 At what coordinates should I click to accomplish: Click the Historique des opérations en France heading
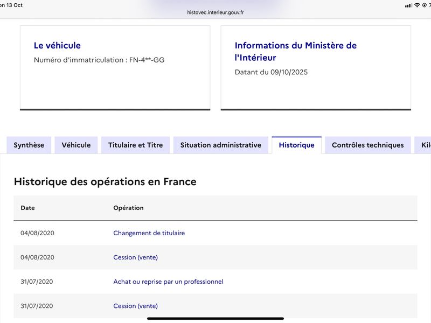click(105, 182)
